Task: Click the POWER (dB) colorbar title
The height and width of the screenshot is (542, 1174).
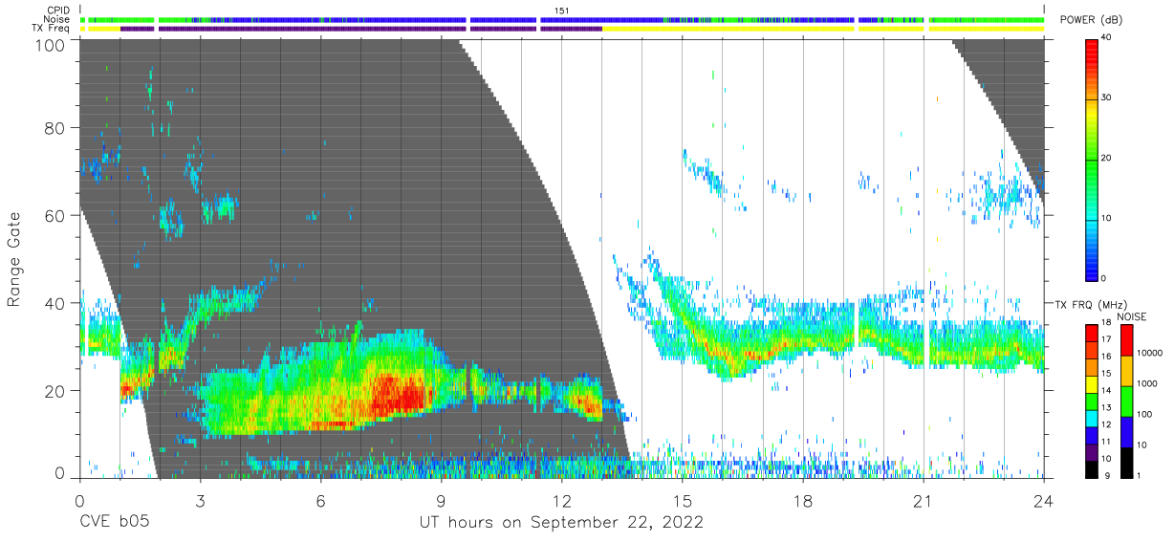Action: (x=1091, y=20)
